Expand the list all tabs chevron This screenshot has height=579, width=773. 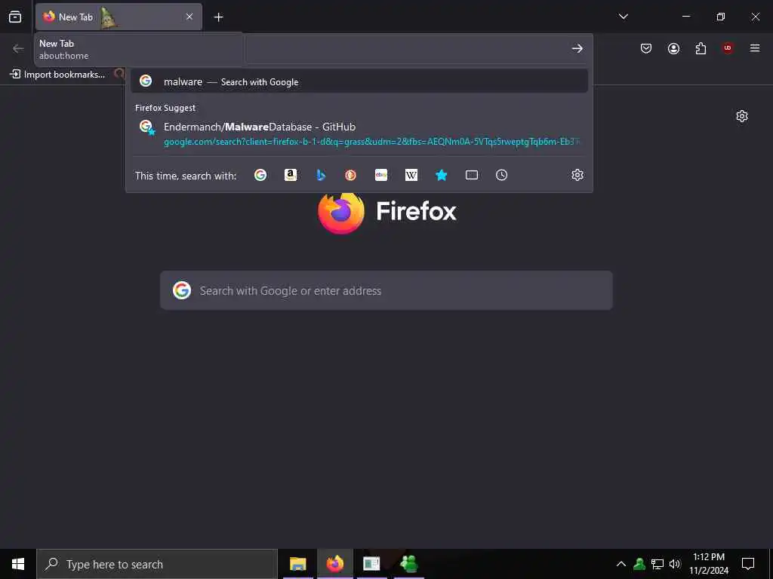(x=623, y=17)
